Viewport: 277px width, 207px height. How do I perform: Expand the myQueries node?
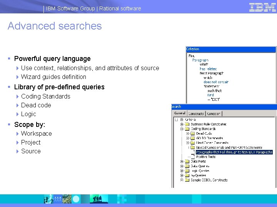(182, 175)
